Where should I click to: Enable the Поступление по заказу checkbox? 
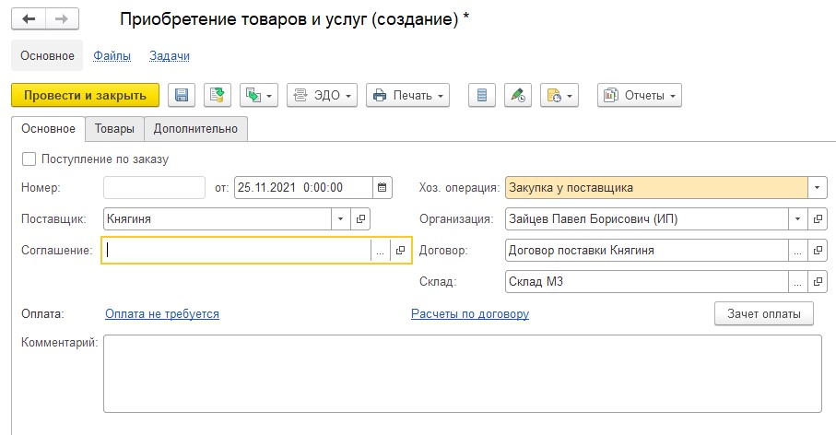pos(28,159)
